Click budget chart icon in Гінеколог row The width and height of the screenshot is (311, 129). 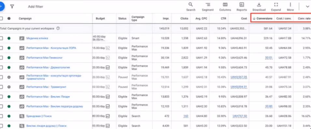pos(107,58)
